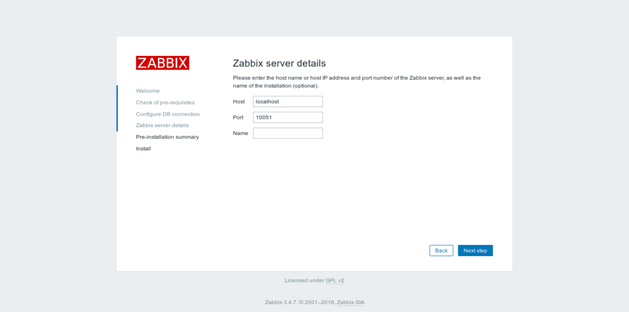Click the red ZABBIX logo

(162, 63)
